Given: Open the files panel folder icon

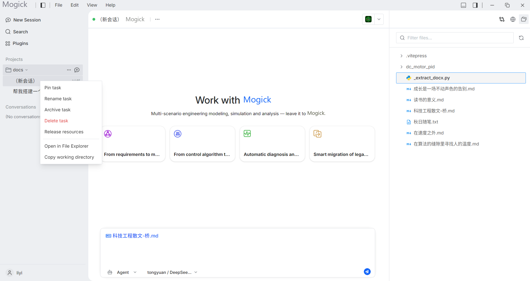Looking at the screenshot, I should click(524, 19).
